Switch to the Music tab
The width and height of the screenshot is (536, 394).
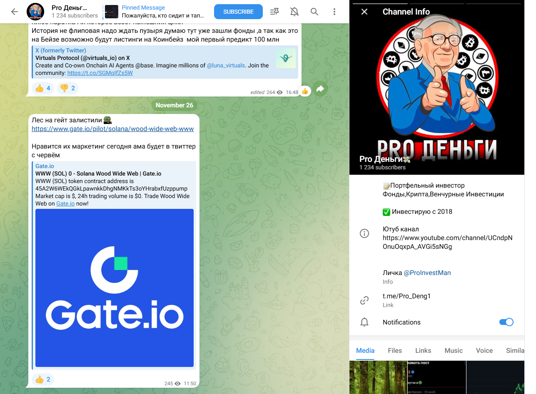pos(454,351)
